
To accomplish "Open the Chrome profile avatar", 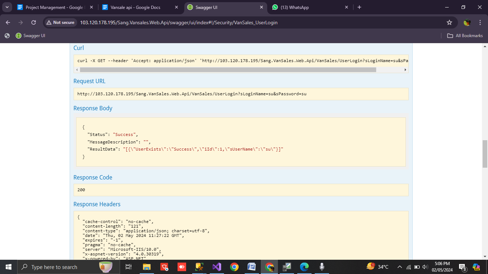I will tap(467, 22).
